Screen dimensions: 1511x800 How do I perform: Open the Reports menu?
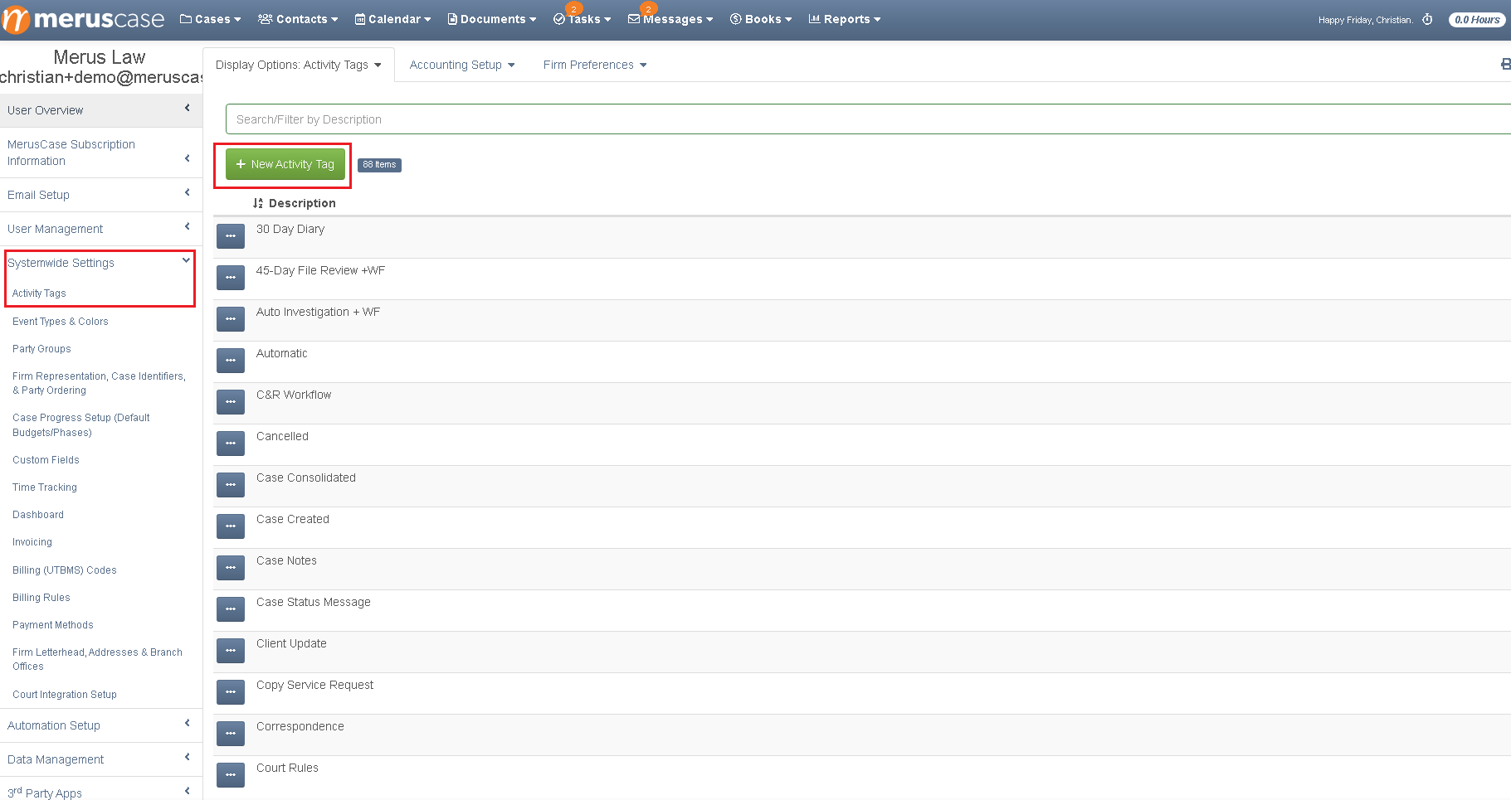point(845,19)
